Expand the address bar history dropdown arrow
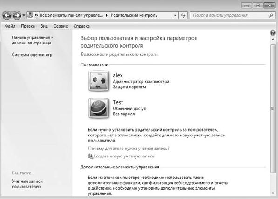Image resolution: width=278 pixels, height=199 pixels. 175,15
